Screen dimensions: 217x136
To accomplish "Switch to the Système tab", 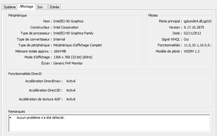I will pos(9,7).
